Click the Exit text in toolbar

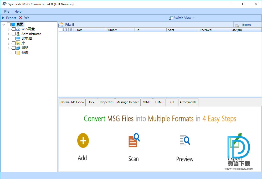(x=26, y=18)
